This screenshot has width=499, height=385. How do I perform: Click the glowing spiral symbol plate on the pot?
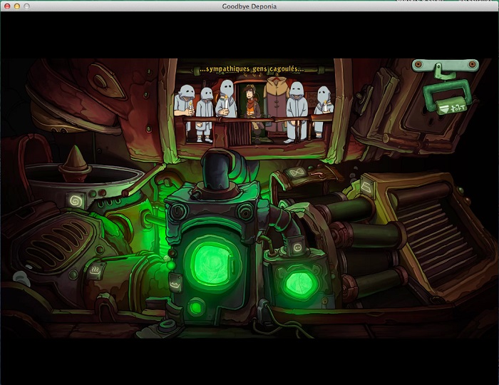(x=76, y=201)
